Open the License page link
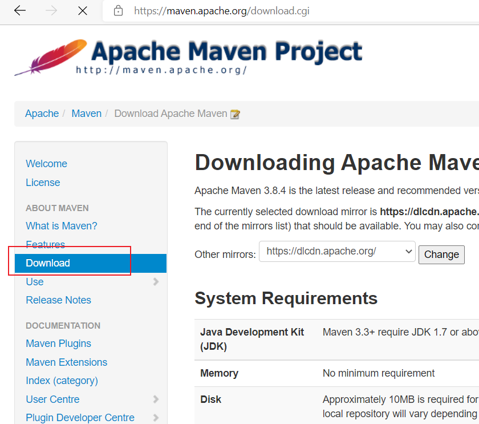This screenshot has height=424, width=479. pos(43,183)
